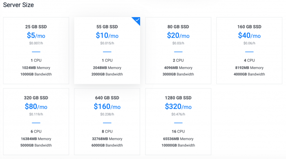The height and width of the screenshot is (159, 286).
Task: Select the 25 GB SSD $5/mo plan
Action: (36, 50)
